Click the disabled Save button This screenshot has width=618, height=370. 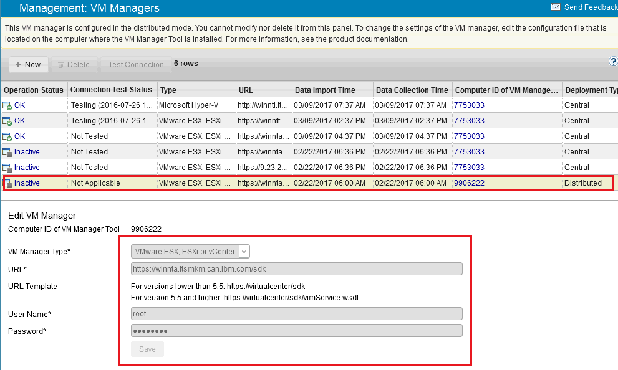point(147,349)
